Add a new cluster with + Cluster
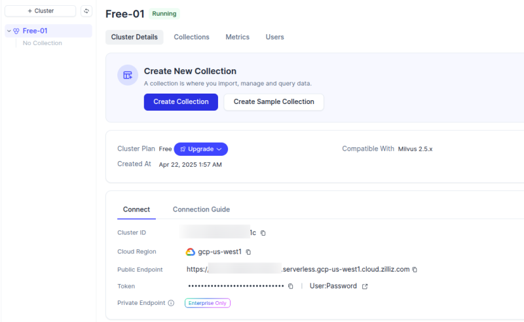This screenshot has height=322, width=524. [41, 11]
